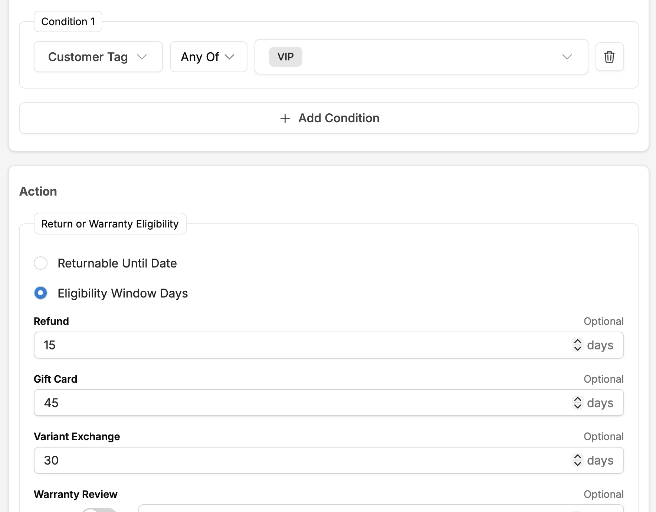Focus the Variant Exchange days input field
Image resolution: width=656 pixels, height=512 pixels.
(329, 460)
